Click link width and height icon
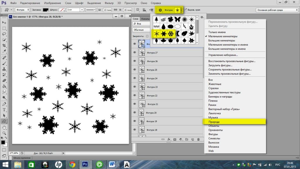This screenshot has width=300, height=169. pos(115,10)
